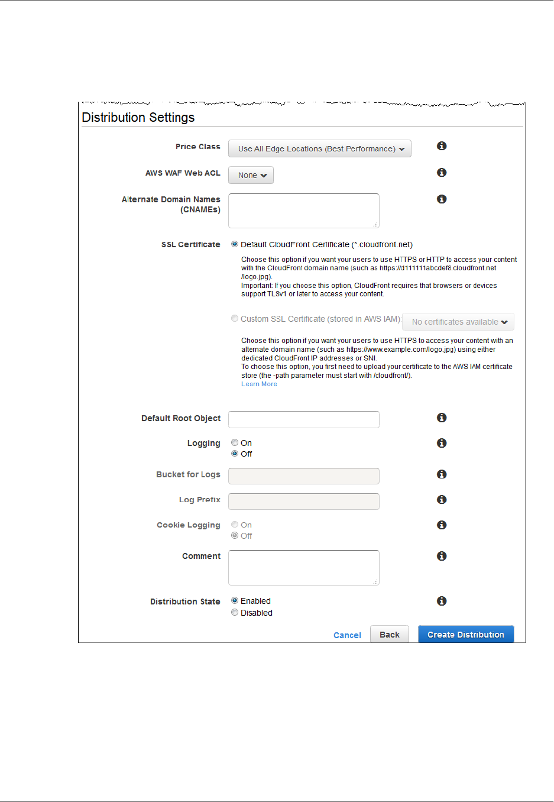Set Distribution State to Disabled
The width and height of the screenshot is (554, 802).
(235, 613)
